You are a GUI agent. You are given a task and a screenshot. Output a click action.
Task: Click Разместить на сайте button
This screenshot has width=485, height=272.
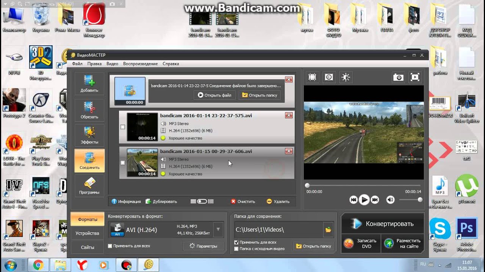coord(403,243)
